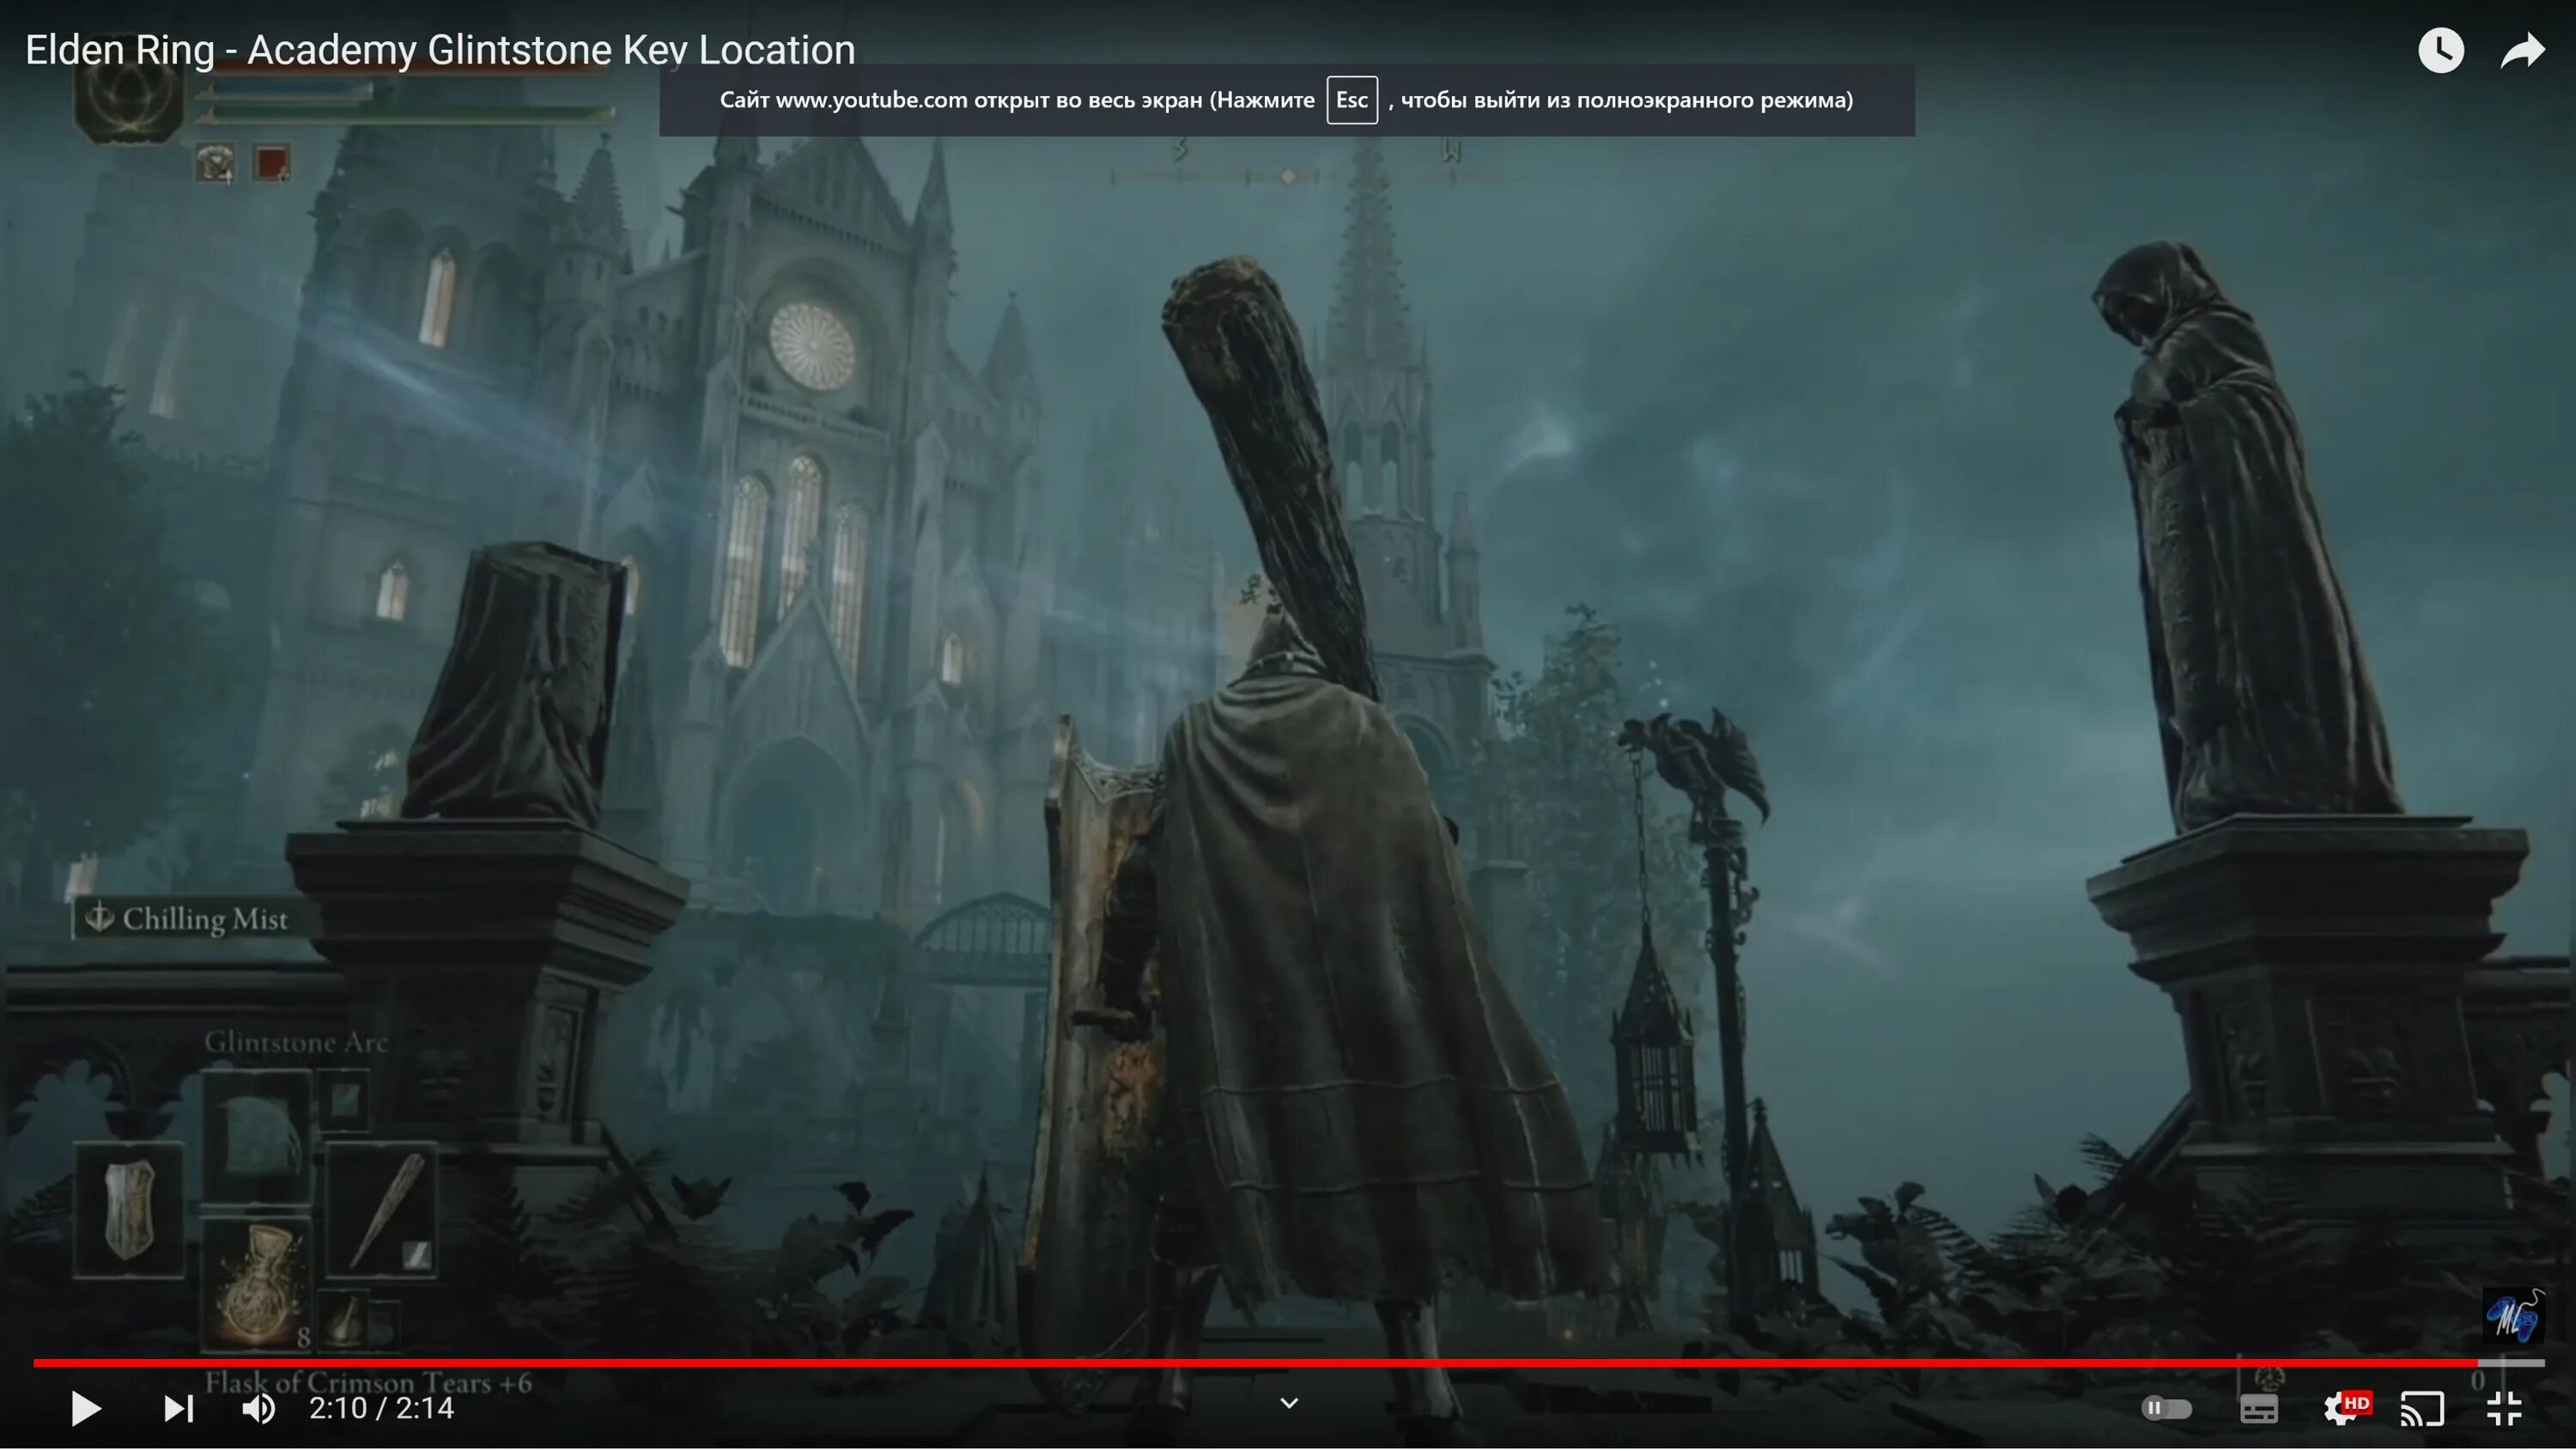Mute the video volume

259,1409
